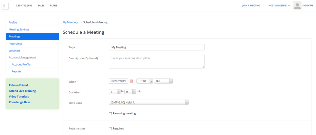
Task: Open the Video Tutorials link
Action: pyautogui.click(x=19, y=96)
